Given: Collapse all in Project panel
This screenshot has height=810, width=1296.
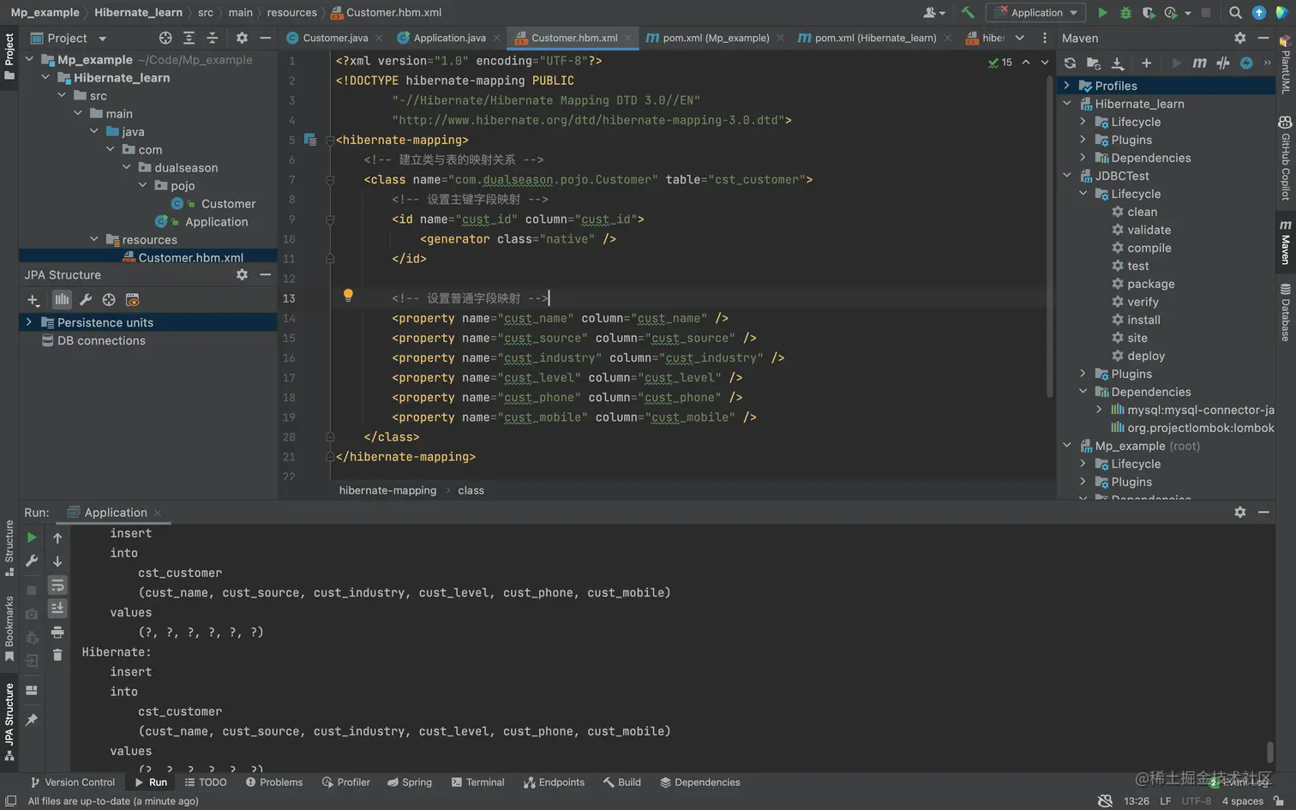Looking at the screenshot, I should tap(212, 38).
